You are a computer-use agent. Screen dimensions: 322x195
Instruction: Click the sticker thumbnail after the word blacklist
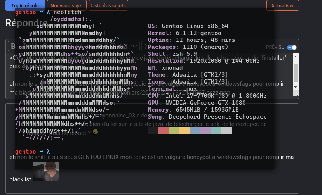coord(46,171)
